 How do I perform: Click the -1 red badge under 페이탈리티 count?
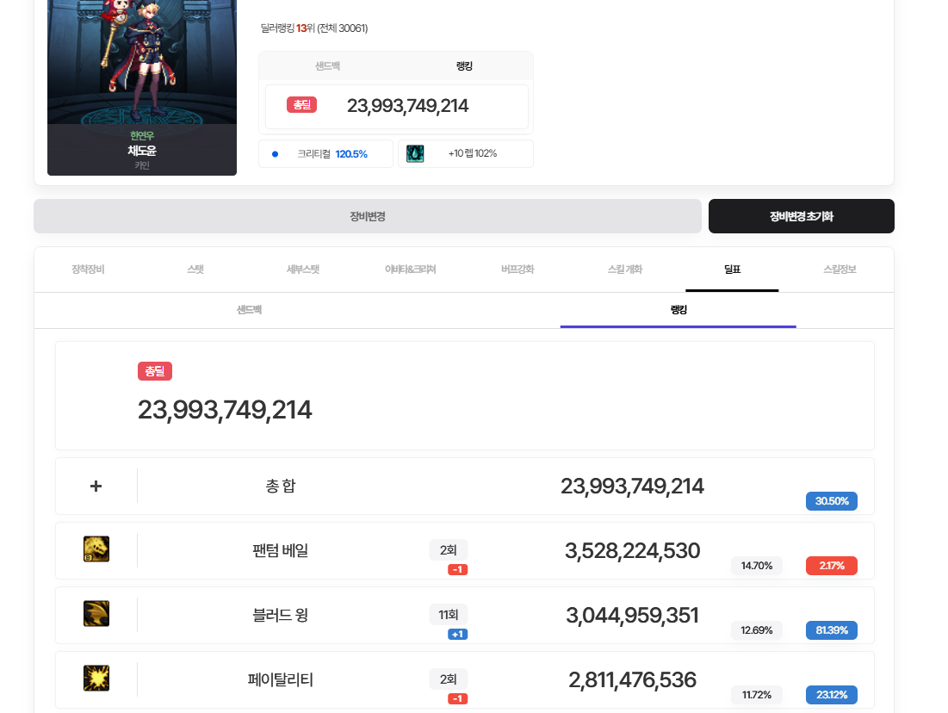tap(458, 699)
